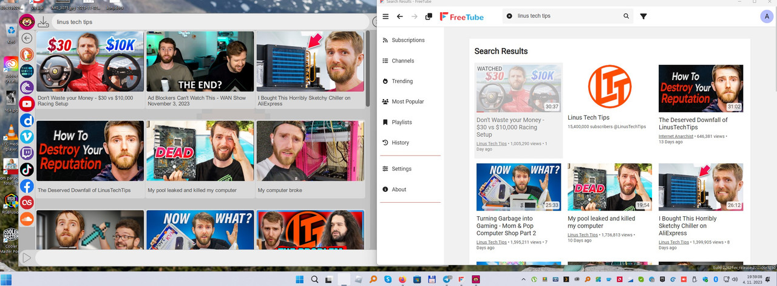Open FreeTube search filters funnel

pos(643,16)
